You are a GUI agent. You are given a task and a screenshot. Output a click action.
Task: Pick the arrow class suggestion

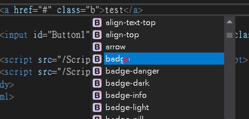(x=164, y=47)
